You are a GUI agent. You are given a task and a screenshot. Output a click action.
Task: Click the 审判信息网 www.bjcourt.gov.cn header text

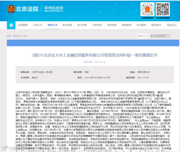54,9
